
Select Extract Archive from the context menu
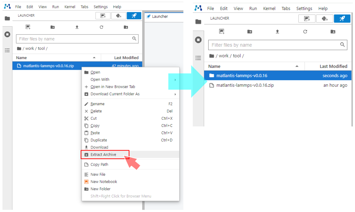[103, 155]
